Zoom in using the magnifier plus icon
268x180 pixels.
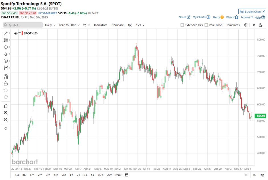pyautogui.click(x=6, y=113)
